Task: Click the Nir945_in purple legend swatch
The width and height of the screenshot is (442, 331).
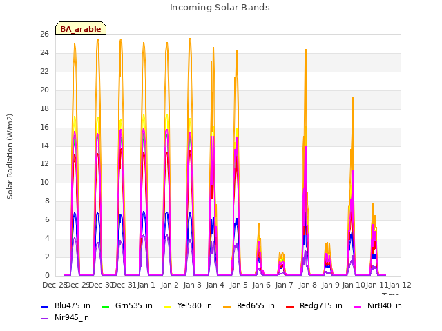Action: click(x=44, y=319)
